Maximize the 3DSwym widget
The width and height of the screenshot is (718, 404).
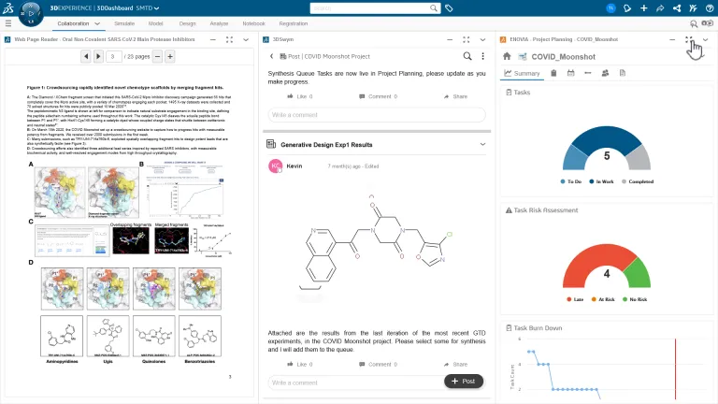pyautogui.click(x=467, y=40)
